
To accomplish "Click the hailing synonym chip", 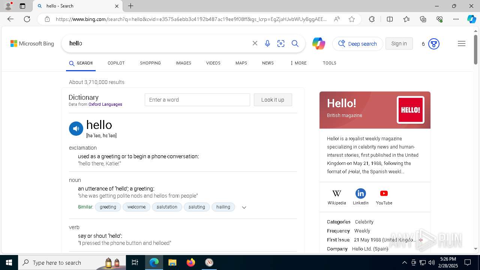I will click(223, 207).
